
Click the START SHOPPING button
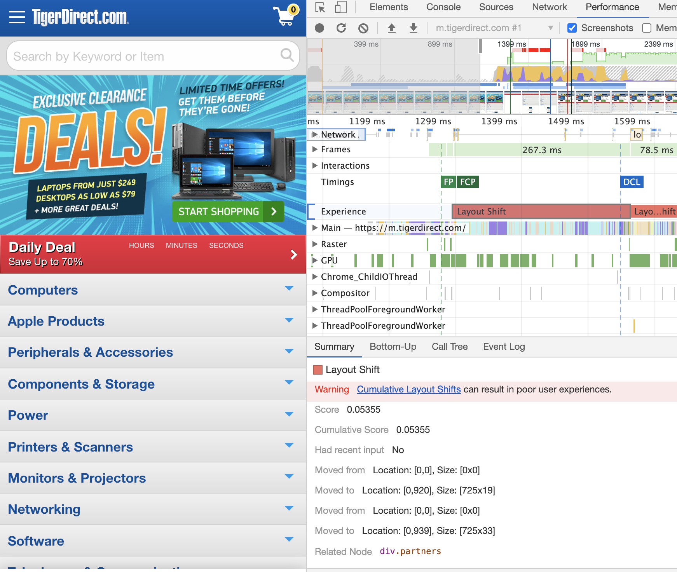coord(228,211)
